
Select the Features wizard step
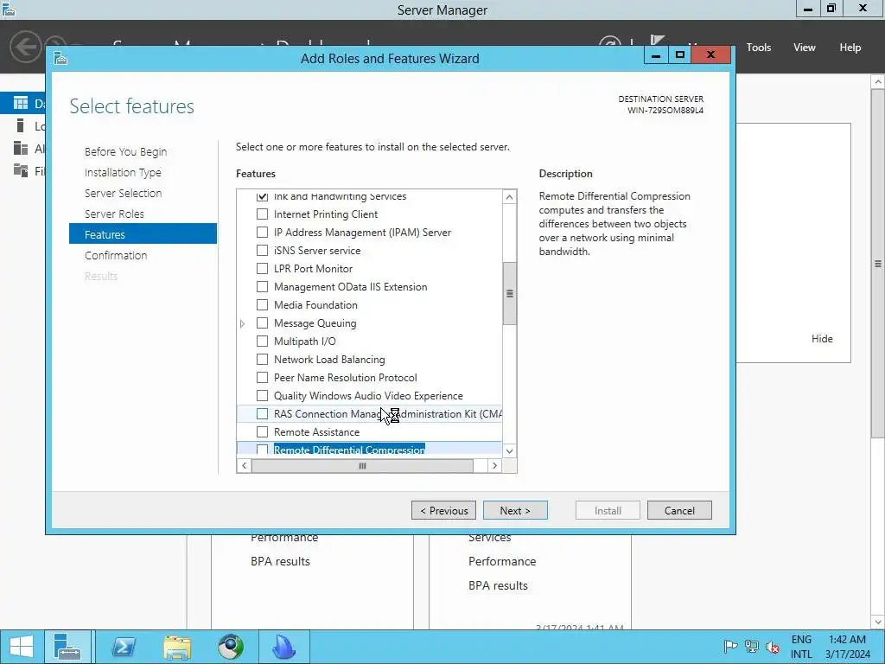tap(143, 233)
